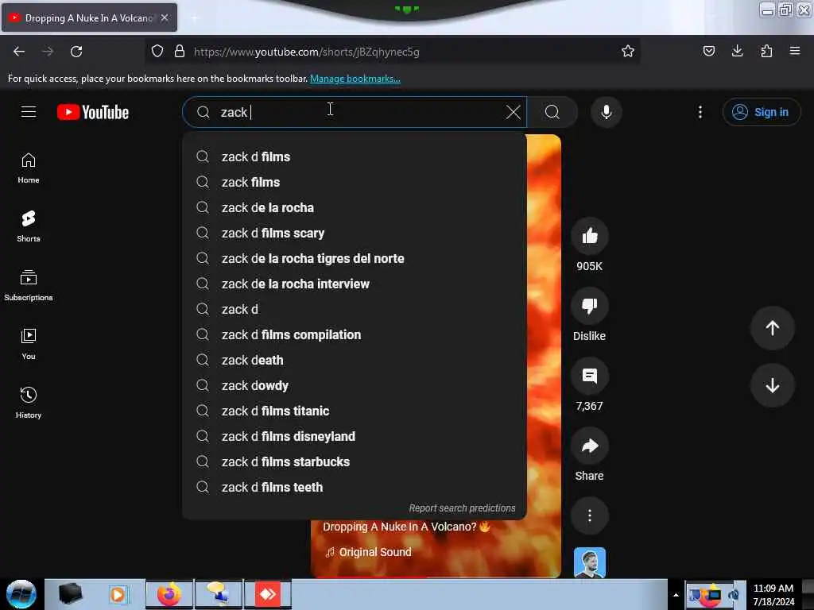Open Firefox from the taskbar

[x=169, y=594]
